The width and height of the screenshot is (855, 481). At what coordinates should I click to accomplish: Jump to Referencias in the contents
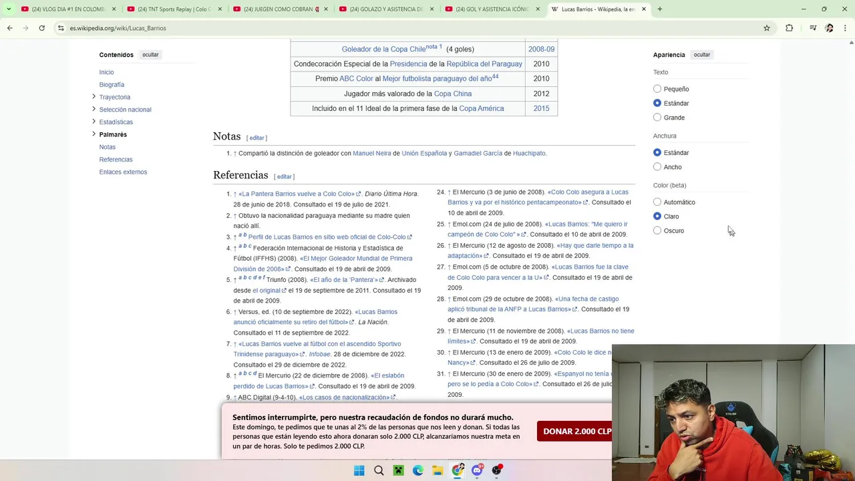tap(116, 160)
